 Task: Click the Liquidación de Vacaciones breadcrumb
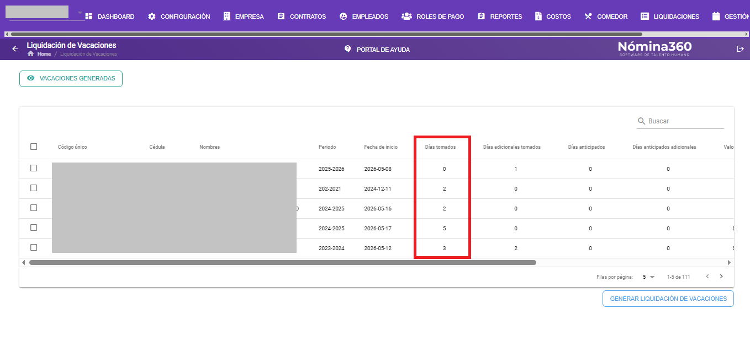pos(88,54)
